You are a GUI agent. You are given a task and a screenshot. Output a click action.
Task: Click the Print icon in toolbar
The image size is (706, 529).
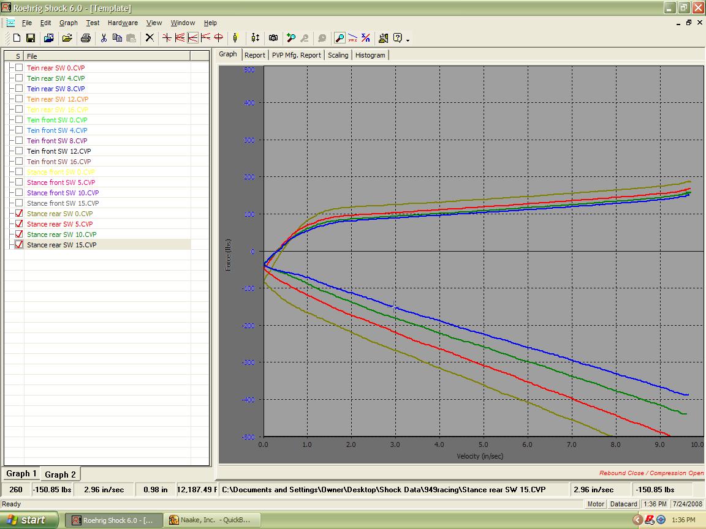click(86, 38)
